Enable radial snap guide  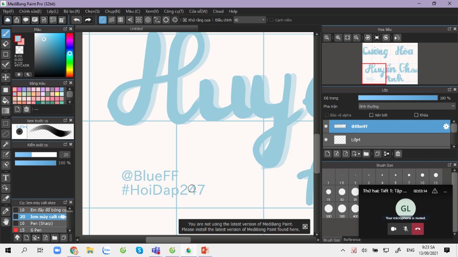(139, 20)
